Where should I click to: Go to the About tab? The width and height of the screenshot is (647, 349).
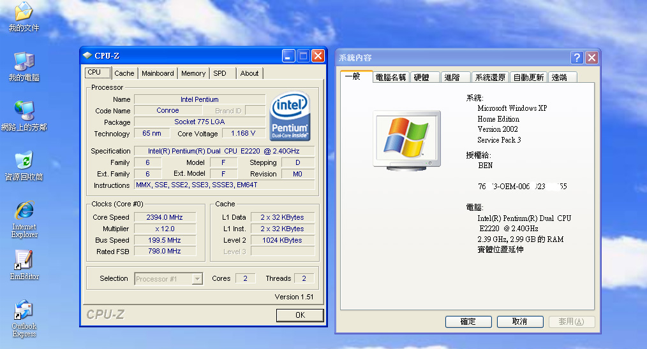(249, 73)
